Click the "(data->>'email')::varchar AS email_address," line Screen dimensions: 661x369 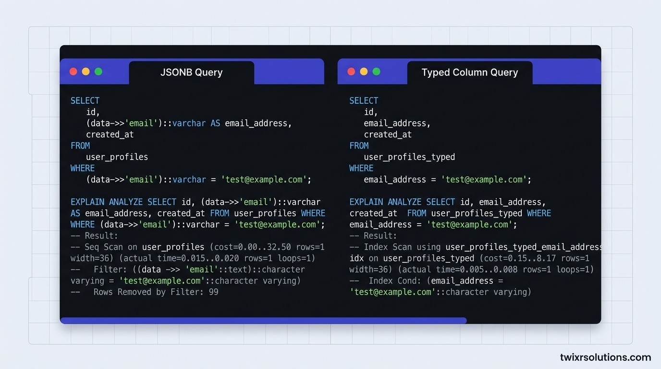(x=189, y=123)
